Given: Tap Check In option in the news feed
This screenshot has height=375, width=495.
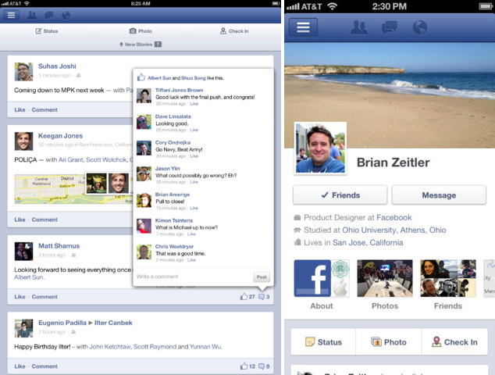Looking at the screenshot, I should point(234,31).
